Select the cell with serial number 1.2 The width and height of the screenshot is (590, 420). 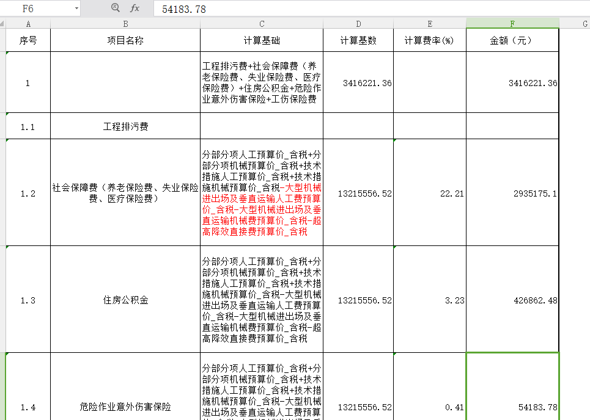point(28,193)
